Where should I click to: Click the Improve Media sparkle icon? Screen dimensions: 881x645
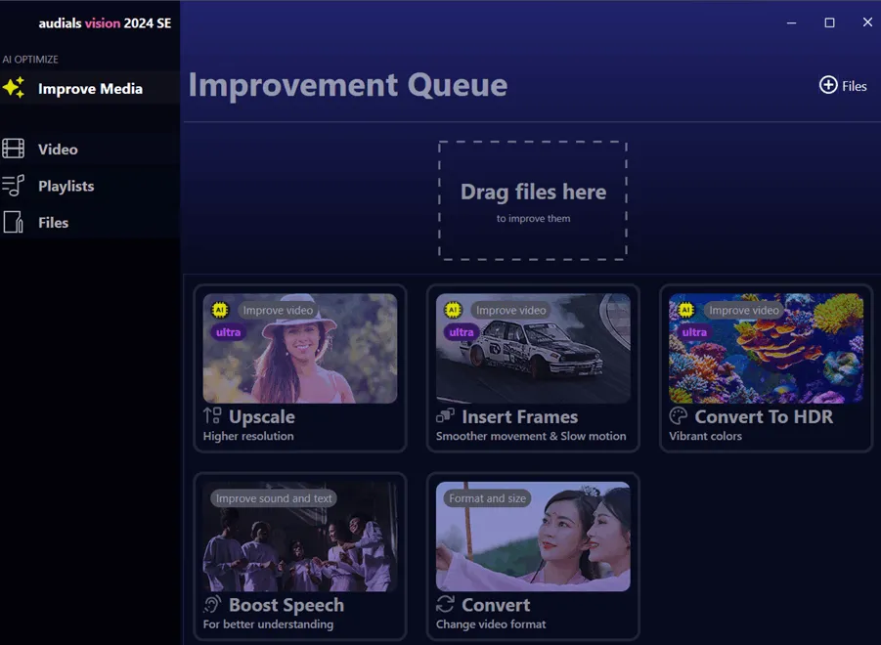[x=14, y=88]
